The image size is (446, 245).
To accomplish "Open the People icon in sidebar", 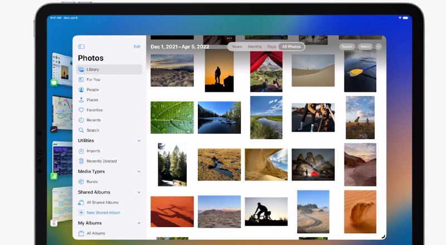I will [81, 90].
